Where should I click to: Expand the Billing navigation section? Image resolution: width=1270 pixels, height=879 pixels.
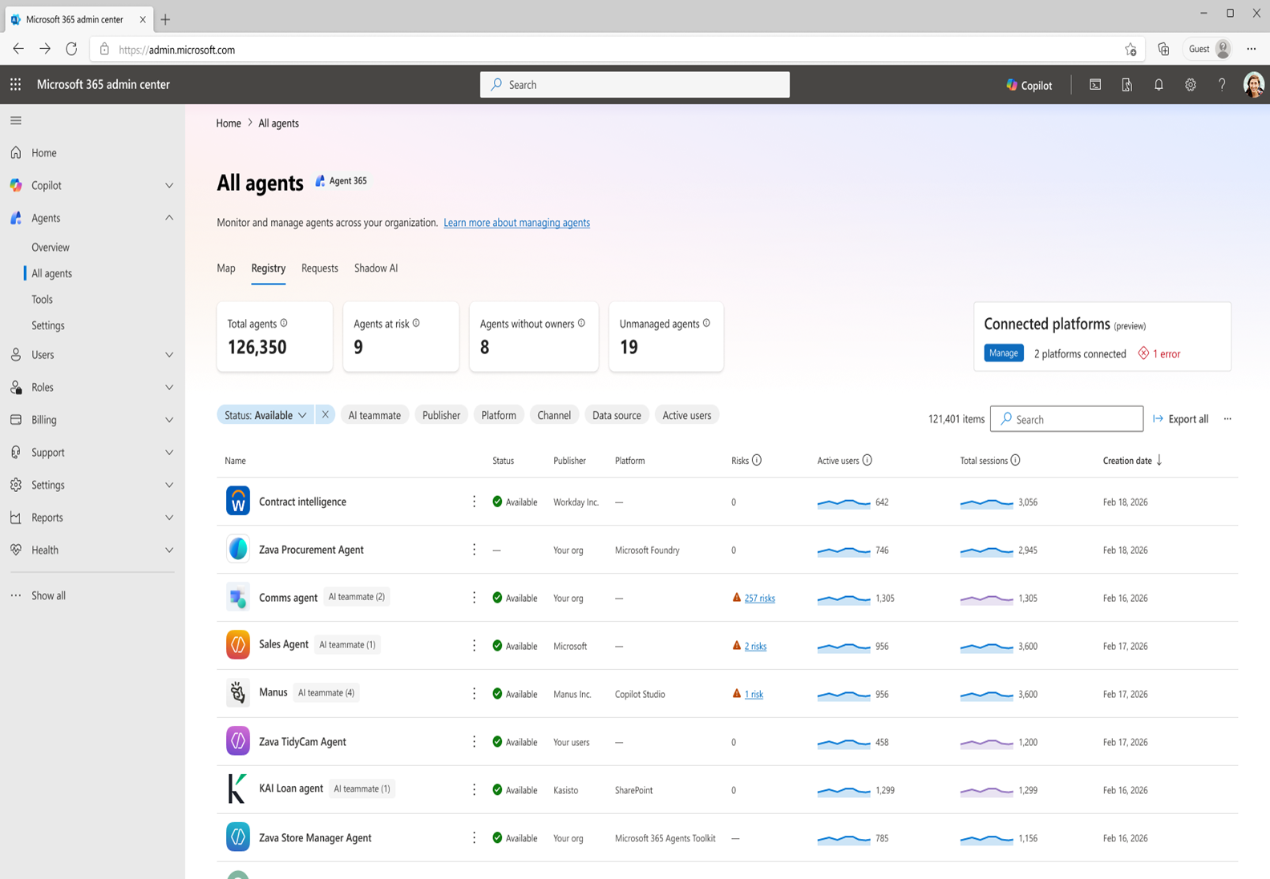coord(169,420)
